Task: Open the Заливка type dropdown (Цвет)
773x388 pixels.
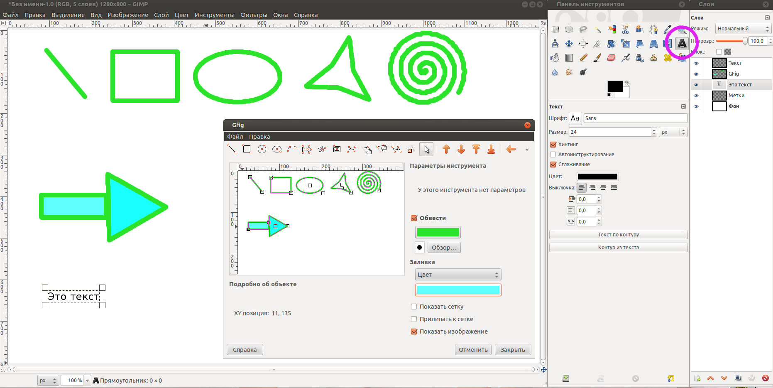Action: pyautogui.click(x=458, y=275)
